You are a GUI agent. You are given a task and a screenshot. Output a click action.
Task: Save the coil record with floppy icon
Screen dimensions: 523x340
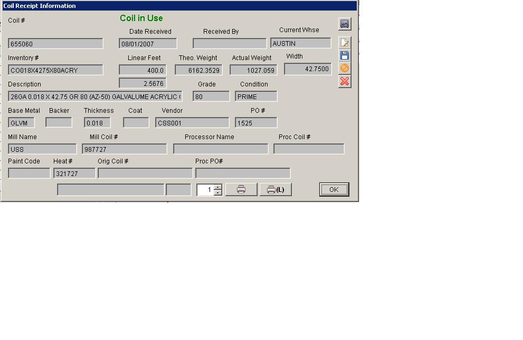click(344, 55)
